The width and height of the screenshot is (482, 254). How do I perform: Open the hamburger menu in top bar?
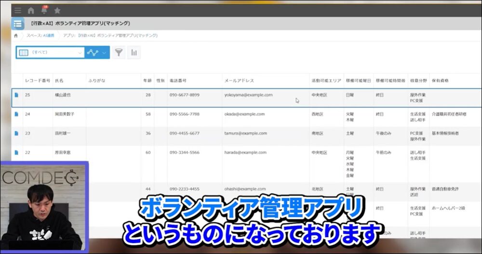coord(17,10)
